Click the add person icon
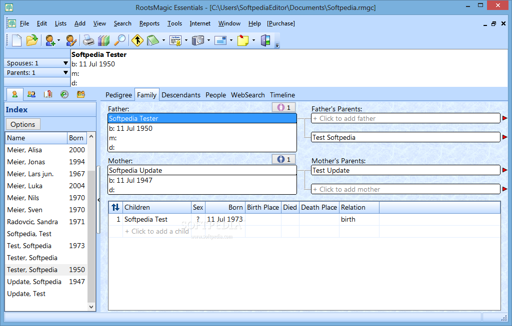The image size is (512, 326). pos(50,40)
